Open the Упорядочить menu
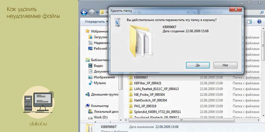The image size is (265, 132). click(x=96, y=21)
